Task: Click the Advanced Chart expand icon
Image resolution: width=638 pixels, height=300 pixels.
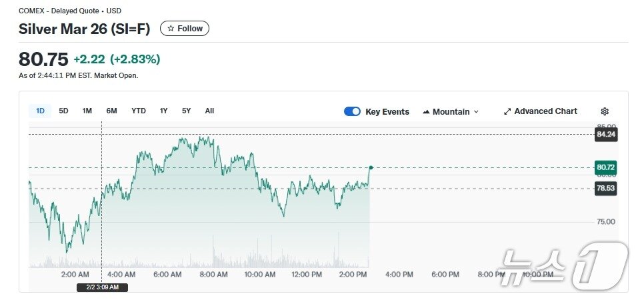Action: point(507,111)
